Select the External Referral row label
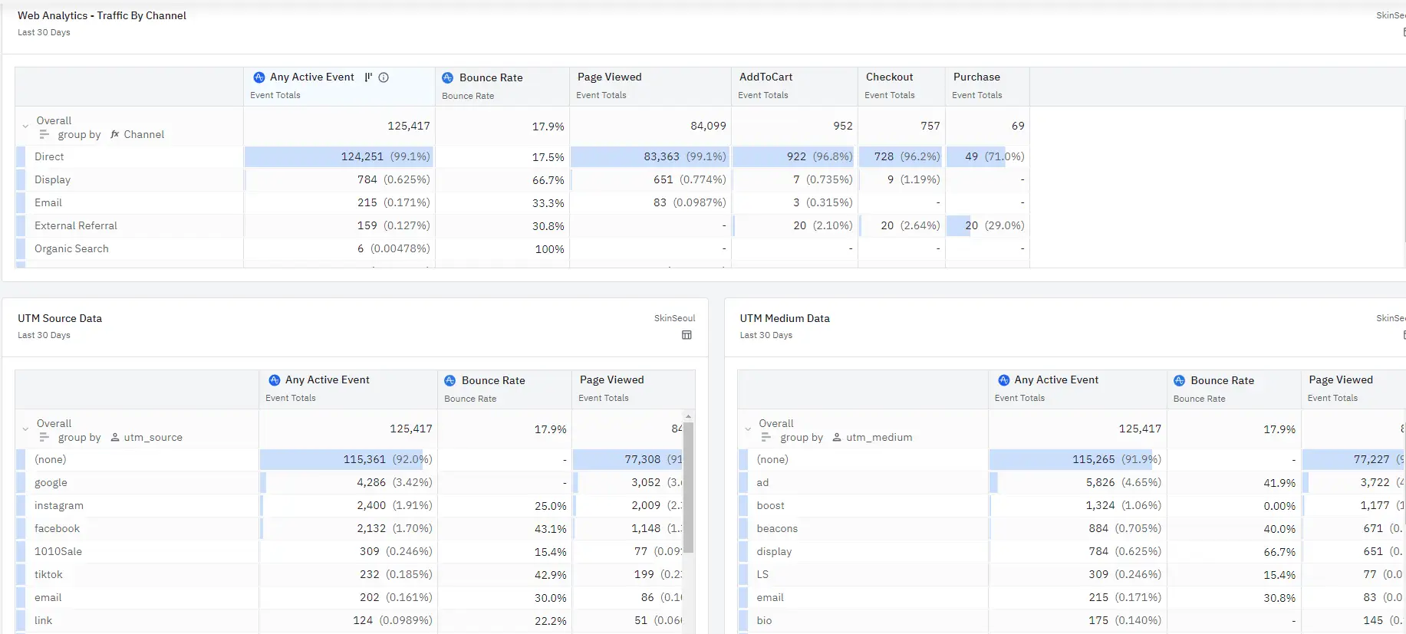This screenshot has height=634, width=1406. (x=76, y=226)
